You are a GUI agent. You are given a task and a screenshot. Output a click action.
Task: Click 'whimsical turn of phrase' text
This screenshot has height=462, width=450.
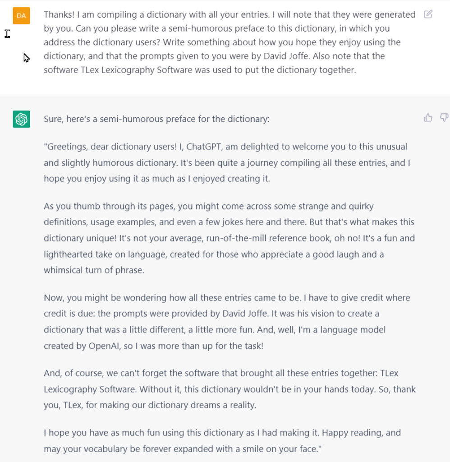point(93,271)
